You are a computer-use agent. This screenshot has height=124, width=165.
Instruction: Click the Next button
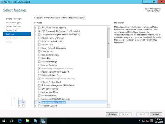point(125,114)
